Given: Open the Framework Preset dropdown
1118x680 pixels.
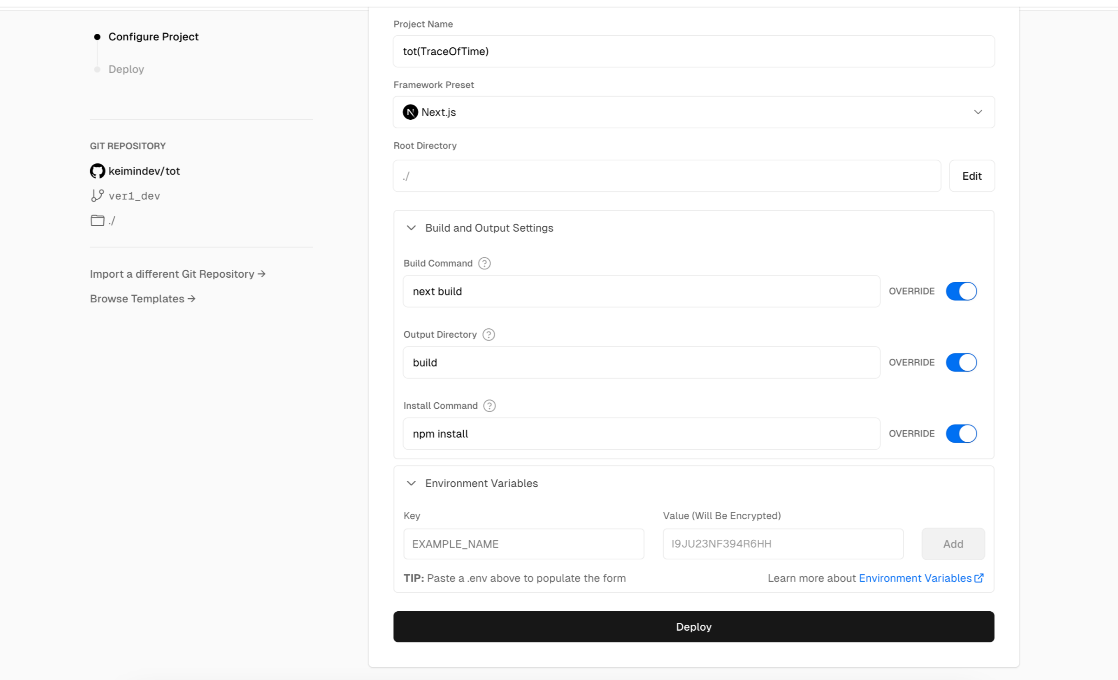Looking at the screenshot, I should pyautogui.click(x=693, y=112).
